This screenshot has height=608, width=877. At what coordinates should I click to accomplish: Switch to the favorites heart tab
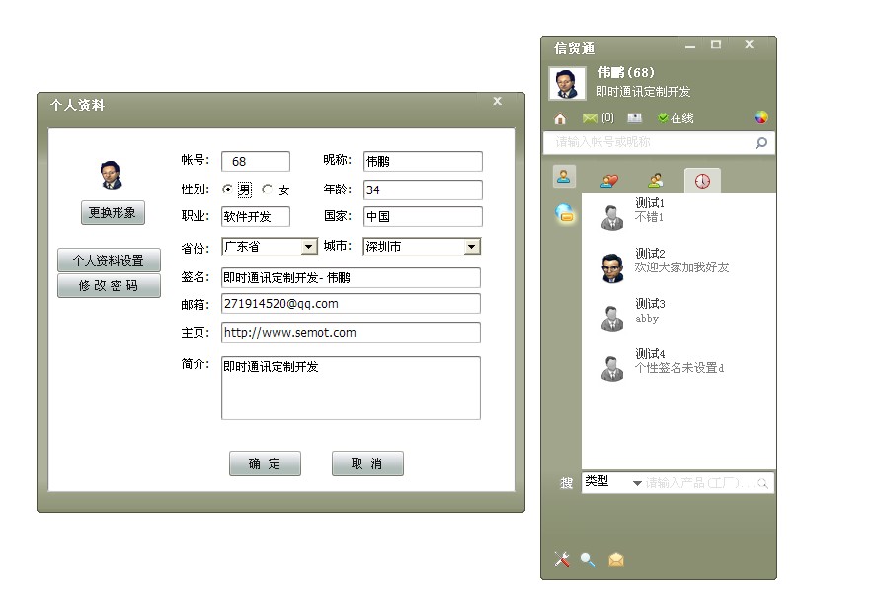pos(609,181)
